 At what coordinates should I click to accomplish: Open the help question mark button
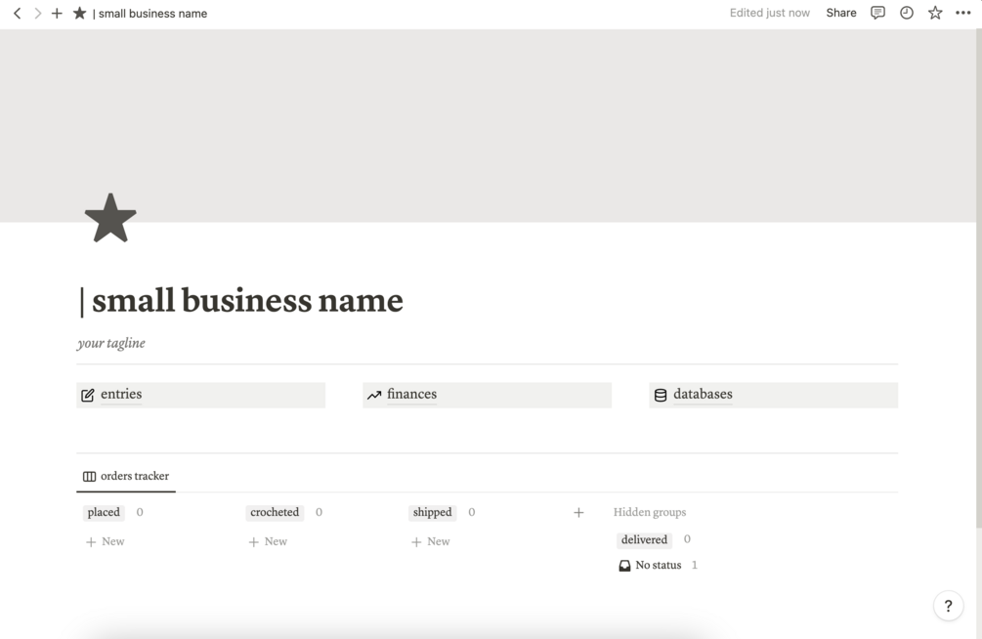click(948, 606)
